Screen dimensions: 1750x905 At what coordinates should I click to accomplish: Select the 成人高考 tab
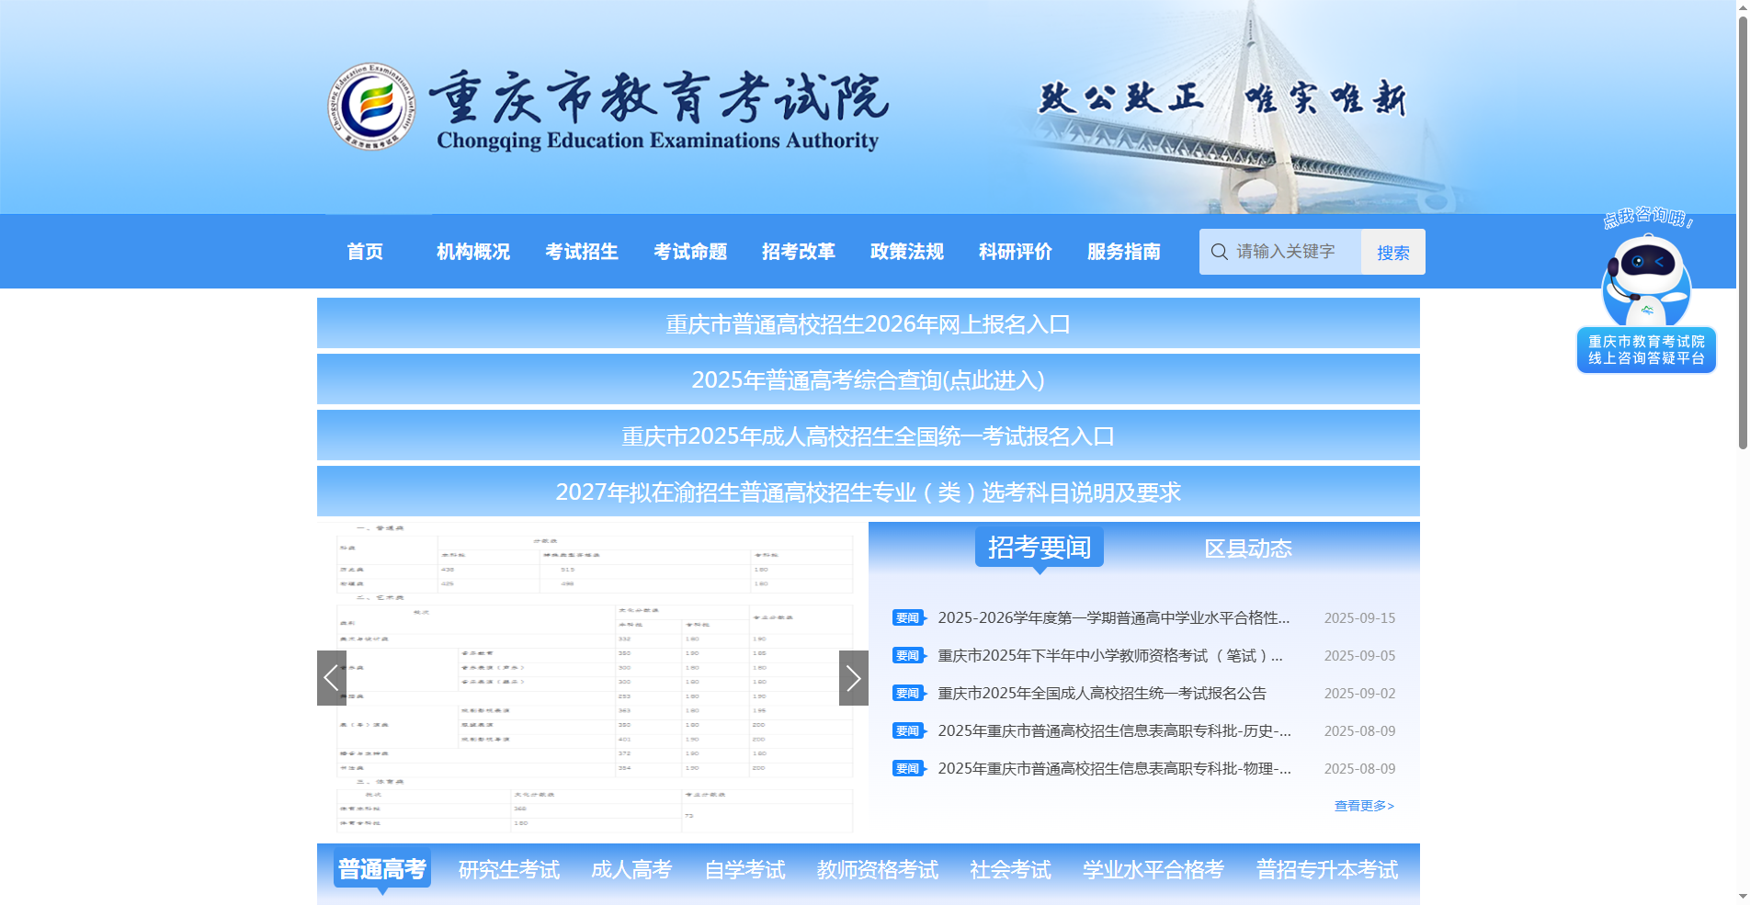tap(633, 870)
